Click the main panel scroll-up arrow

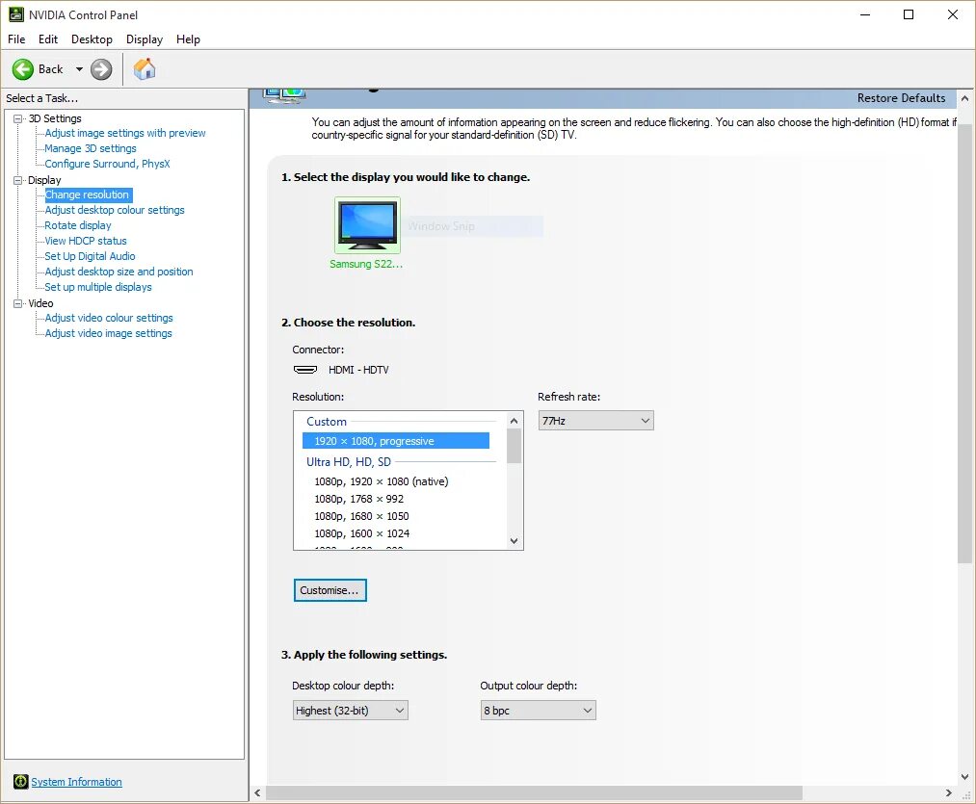pyautogui.click(x=964, y=98)
